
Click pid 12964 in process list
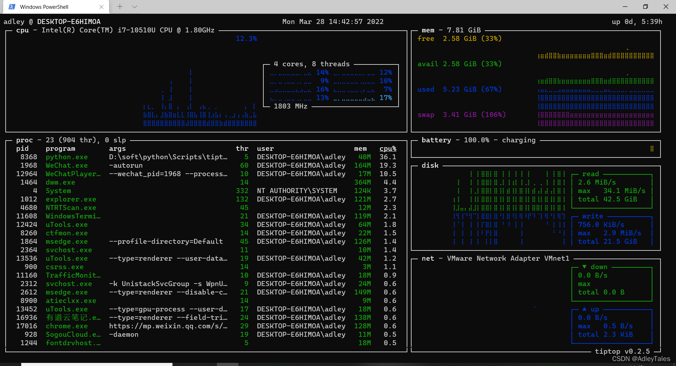tap(27, 174)
